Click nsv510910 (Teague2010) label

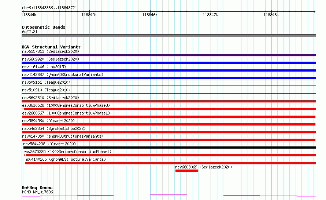[46, 90]
